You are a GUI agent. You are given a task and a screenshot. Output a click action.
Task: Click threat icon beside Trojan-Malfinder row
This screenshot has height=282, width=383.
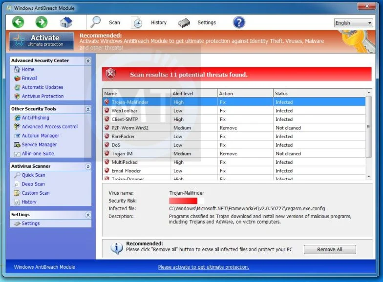pyautogui.click(x=106, y=102)
